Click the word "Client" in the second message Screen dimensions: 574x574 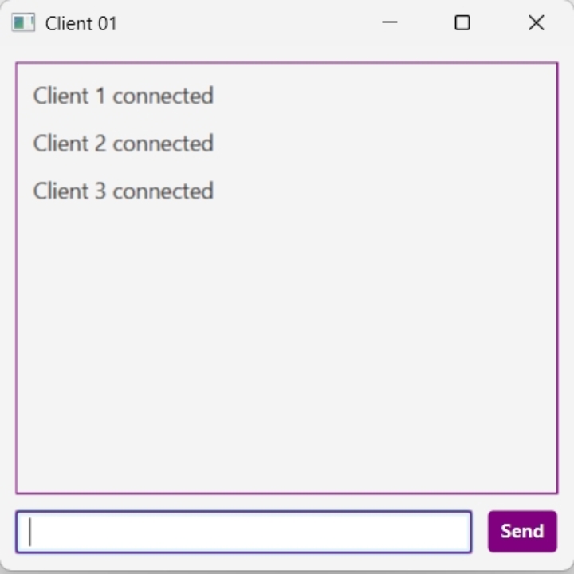click(x=61, y=144)
